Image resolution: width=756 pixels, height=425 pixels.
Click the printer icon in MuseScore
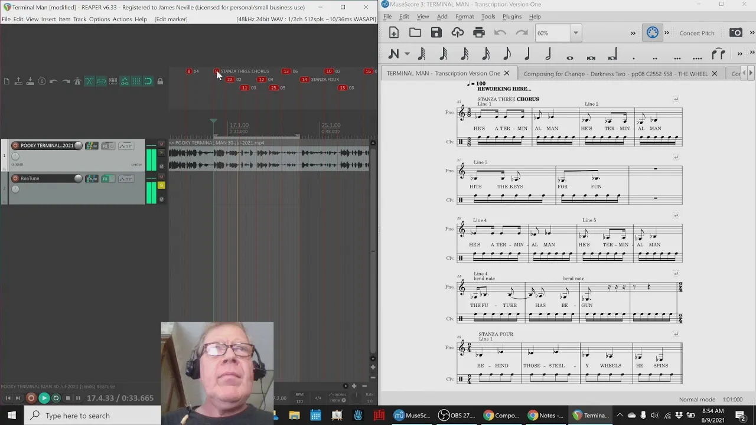pyautogui.click(x=479, y=33)
